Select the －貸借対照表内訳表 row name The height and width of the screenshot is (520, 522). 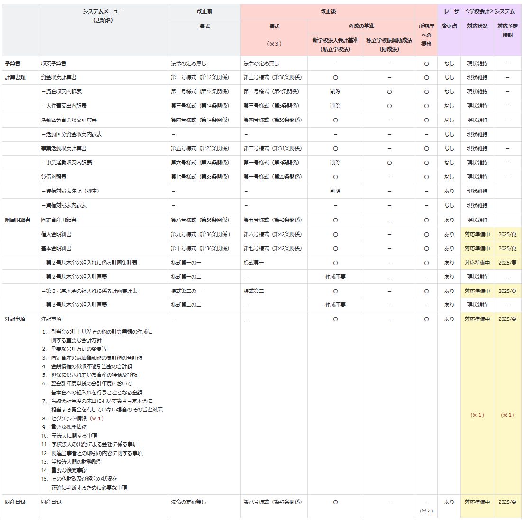64,205
